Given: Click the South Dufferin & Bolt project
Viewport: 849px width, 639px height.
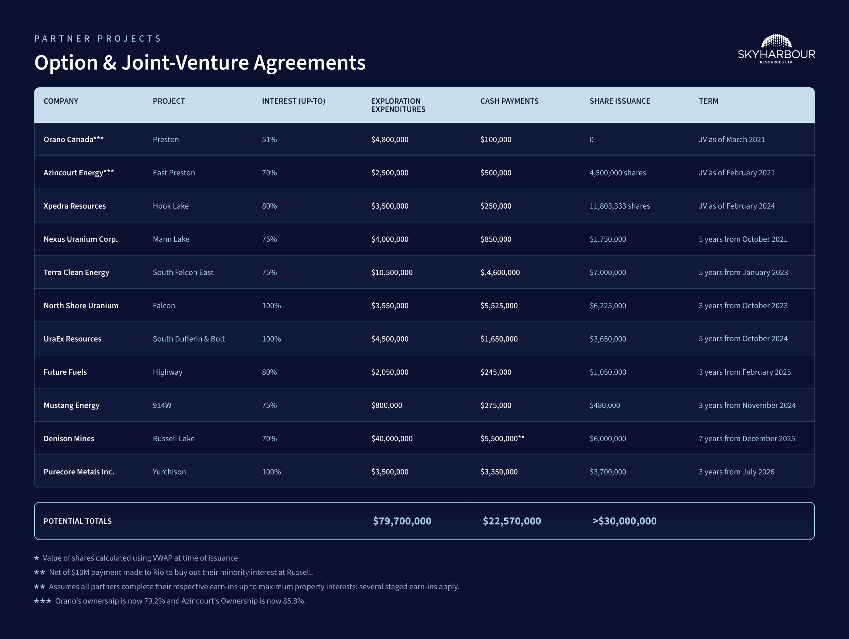Looking at the screenshot, I should pos(189,339).
